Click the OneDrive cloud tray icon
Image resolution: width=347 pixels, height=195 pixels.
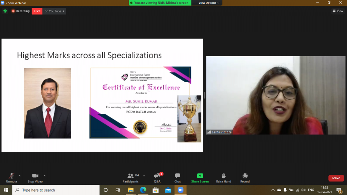click(279, 190)
